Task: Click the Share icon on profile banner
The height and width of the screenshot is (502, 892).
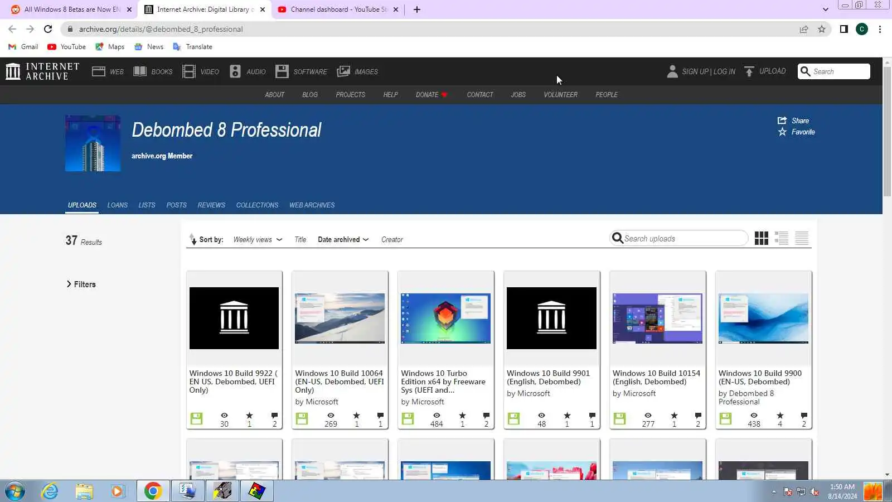Action: pyautogui.click(x=782, y=120)
